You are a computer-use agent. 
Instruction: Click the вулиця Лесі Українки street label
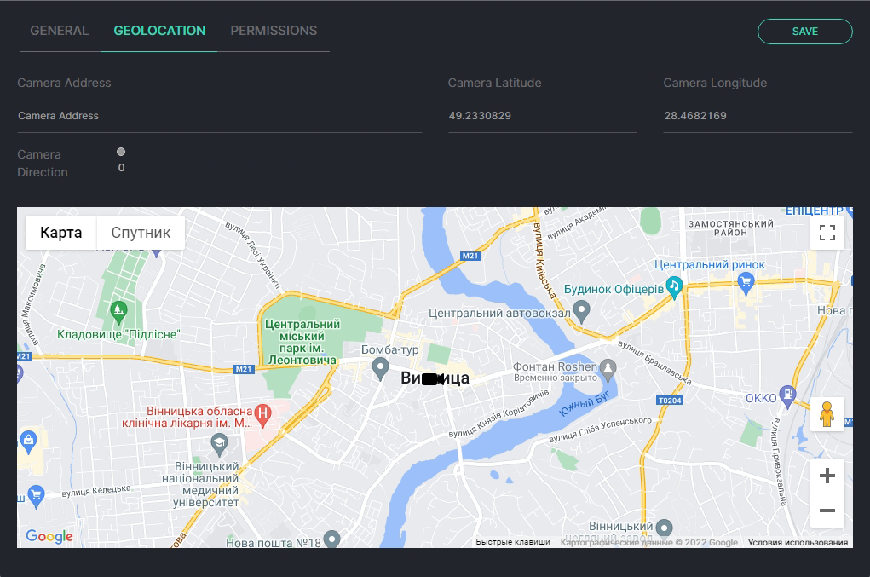(x=253, y=255)
